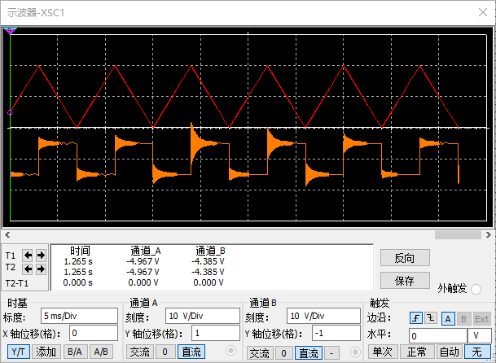Image resolution: width=496 pixels, height=363 pixels.
Task: Move cursor T1 left with arrow
Action: click(x=28, y=255)
